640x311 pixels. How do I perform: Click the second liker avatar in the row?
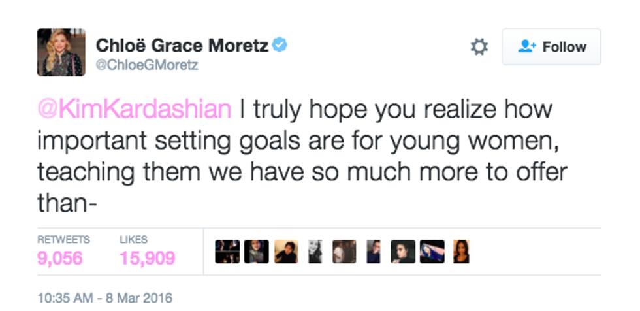click(x=257, y=252)
